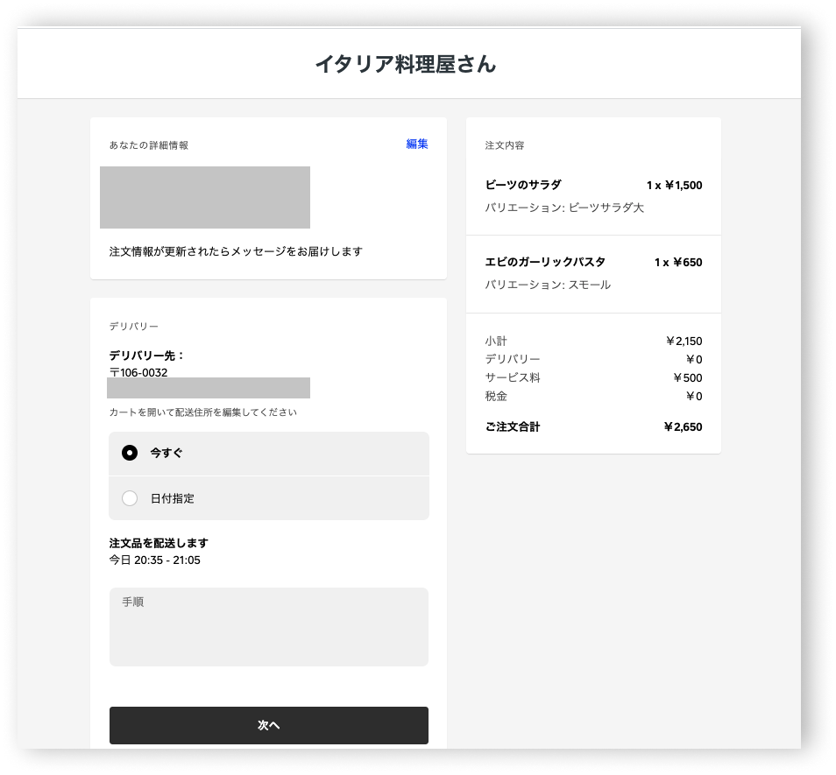
Task: Click the 注文内容 heading
Action: point(505,145)
